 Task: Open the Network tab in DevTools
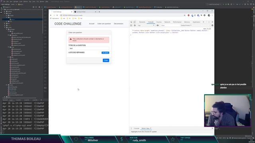coord(167,22)
